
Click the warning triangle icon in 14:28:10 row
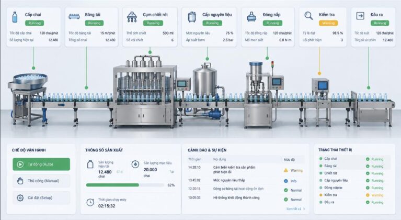point(286,170)
